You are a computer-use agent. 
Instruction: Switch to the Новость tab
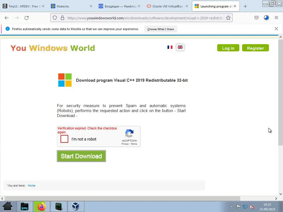tap(72, 6)
